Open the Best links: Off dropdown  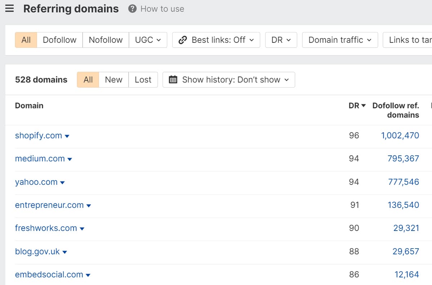point(215,40)
